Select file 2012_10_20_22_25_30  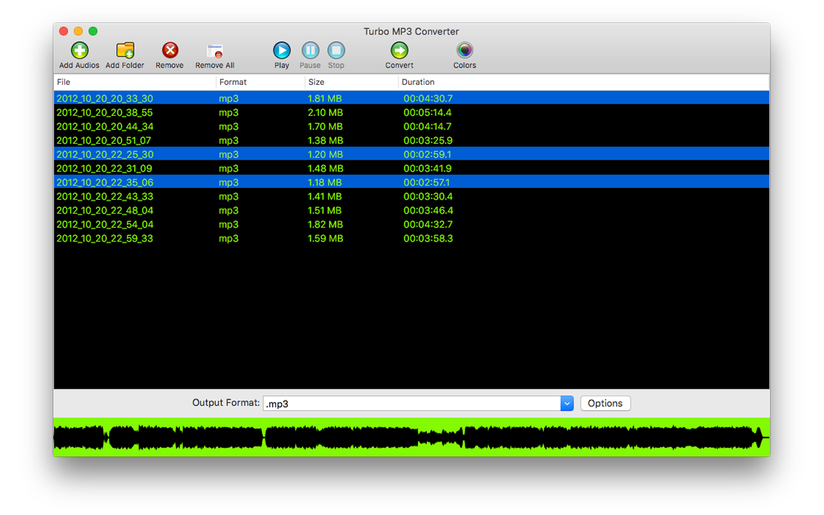point(105,154)
